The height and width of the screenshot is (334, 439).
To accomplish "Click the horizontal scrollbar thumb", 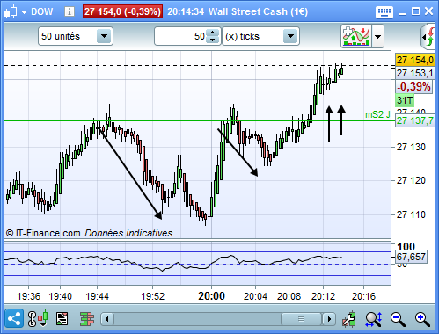I will coord(301,319).
